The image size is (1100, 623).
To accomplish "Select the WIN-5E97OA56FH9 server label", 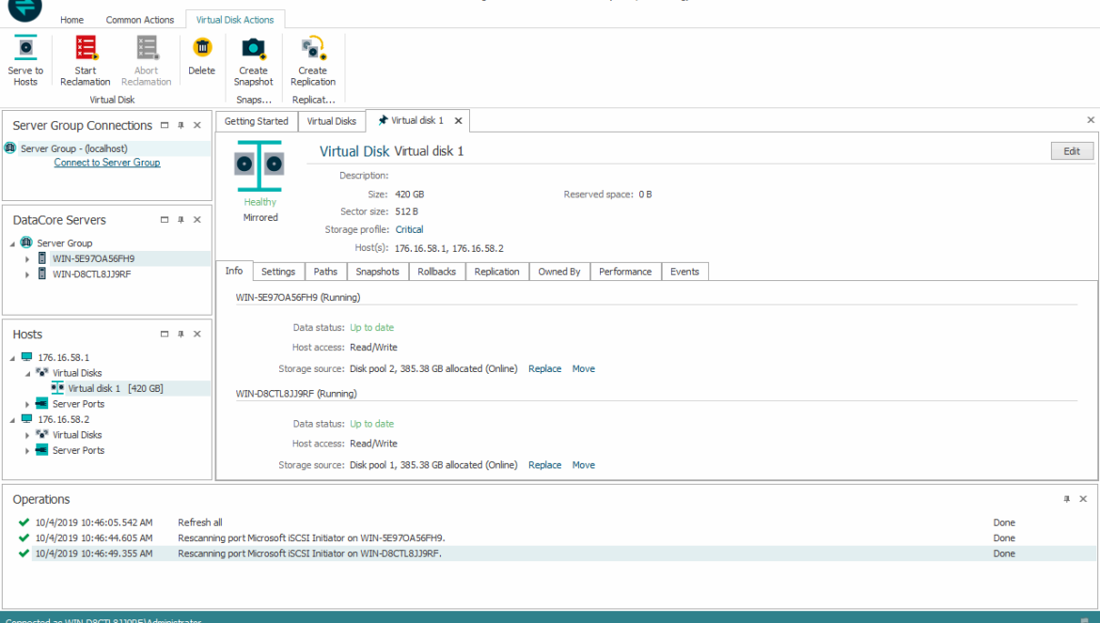I will pyautogui.click(x=94, y=258).
